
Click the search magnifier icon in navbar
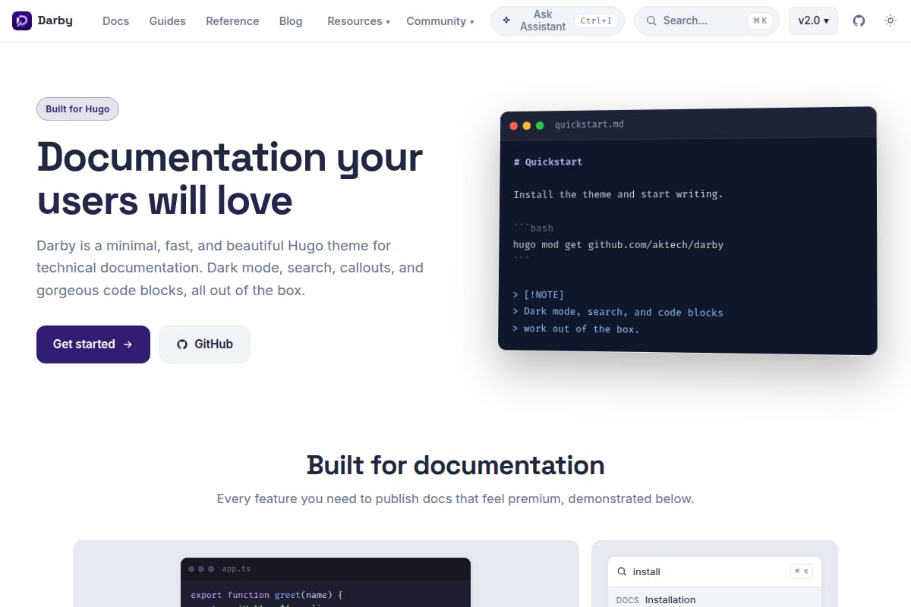(651, 21)
